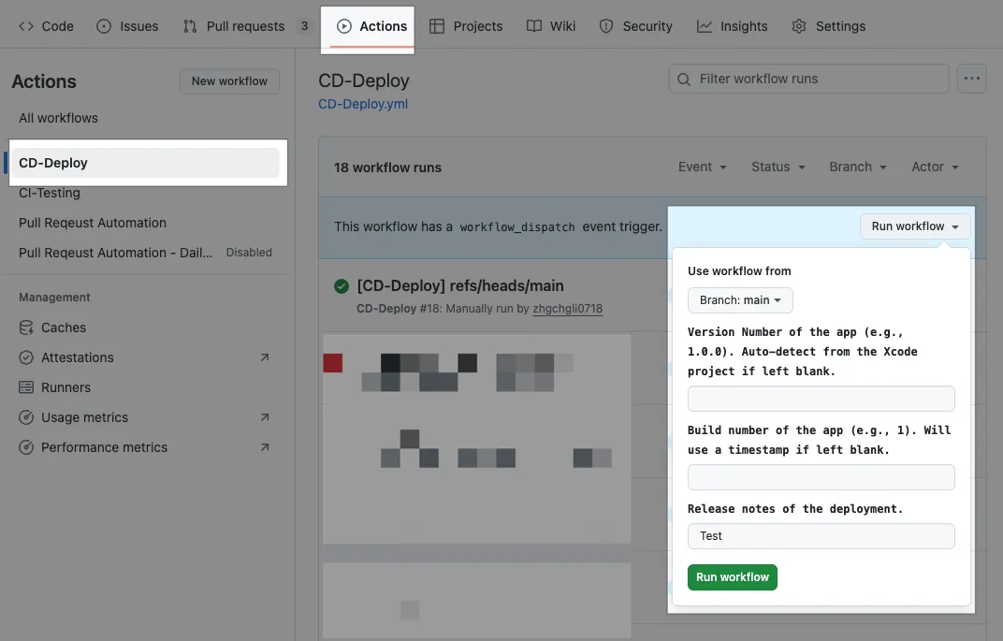Open Performance metrics in sidebar
The width and height of the screenshot is (1003, 641).
click(104, 447)
